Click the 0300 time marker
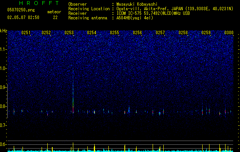The width and height of the screenshot is (240, 152). point(229,33)
